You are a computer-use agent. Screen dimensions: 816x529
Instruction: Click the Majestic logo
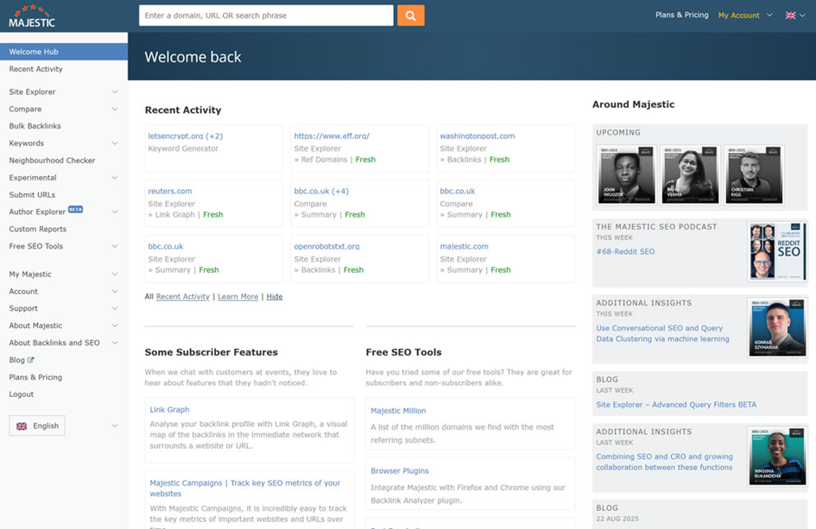click(x=32, y=16)
